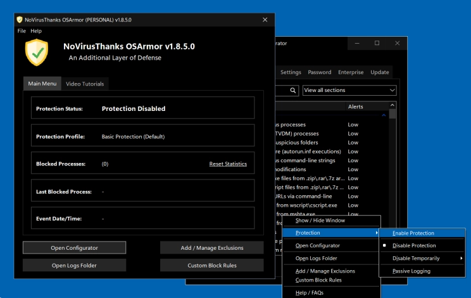Minimize the Configurator window
The height and width of the screenshot is (298, 471).
click(357, 43)
